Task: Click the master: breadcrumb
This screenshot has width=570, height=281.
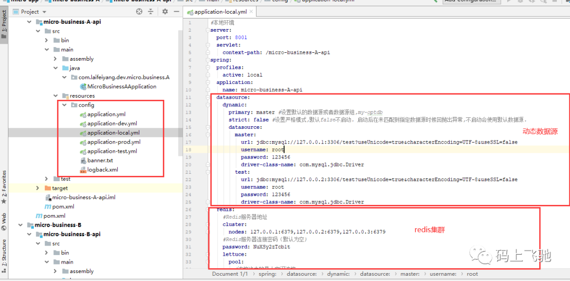Action: (411, 274)
